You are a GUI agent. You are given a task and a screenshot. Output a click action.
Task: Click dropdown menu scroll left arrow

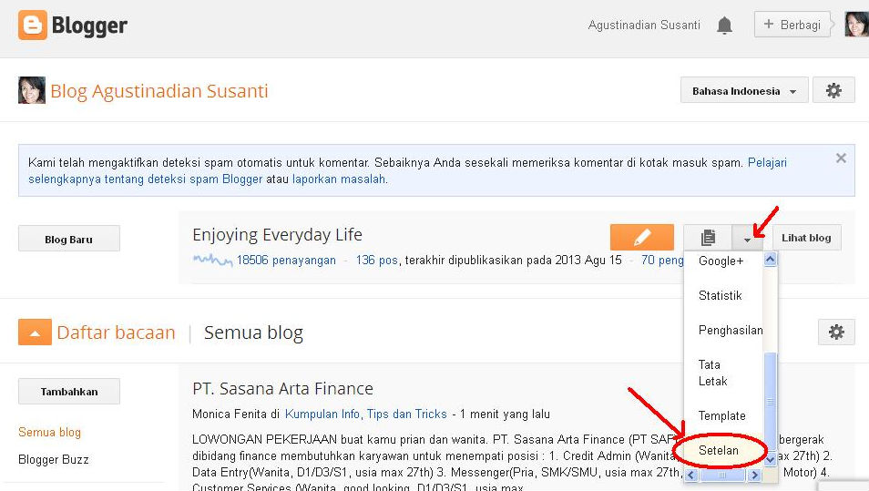pos(690,475)
